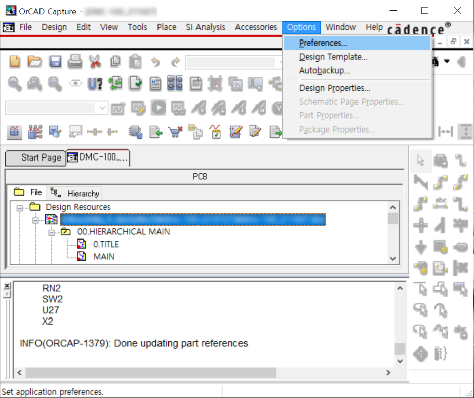Click the Create netlist icon
474x398 pixels.
point(155,84)
